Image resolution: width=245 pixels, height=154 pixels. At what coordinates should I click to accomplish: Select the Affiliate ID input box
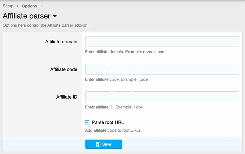pyautogui.click(x=162, y=97)
